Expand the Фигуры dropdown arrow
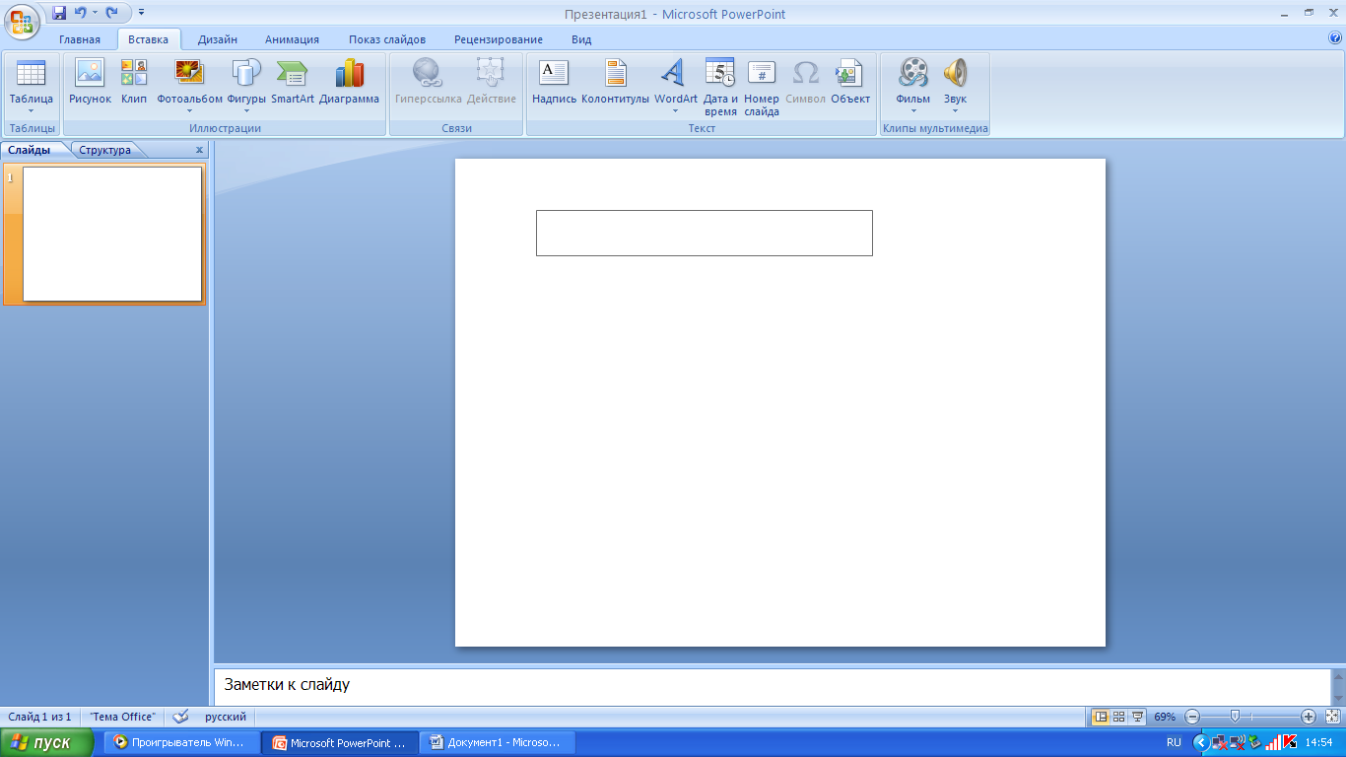Viewport: 1346px width, 757px height. pos(246,111)
